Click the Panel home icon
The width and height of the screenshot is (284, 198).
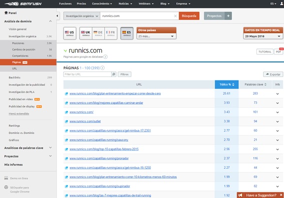tap(6, 13)
